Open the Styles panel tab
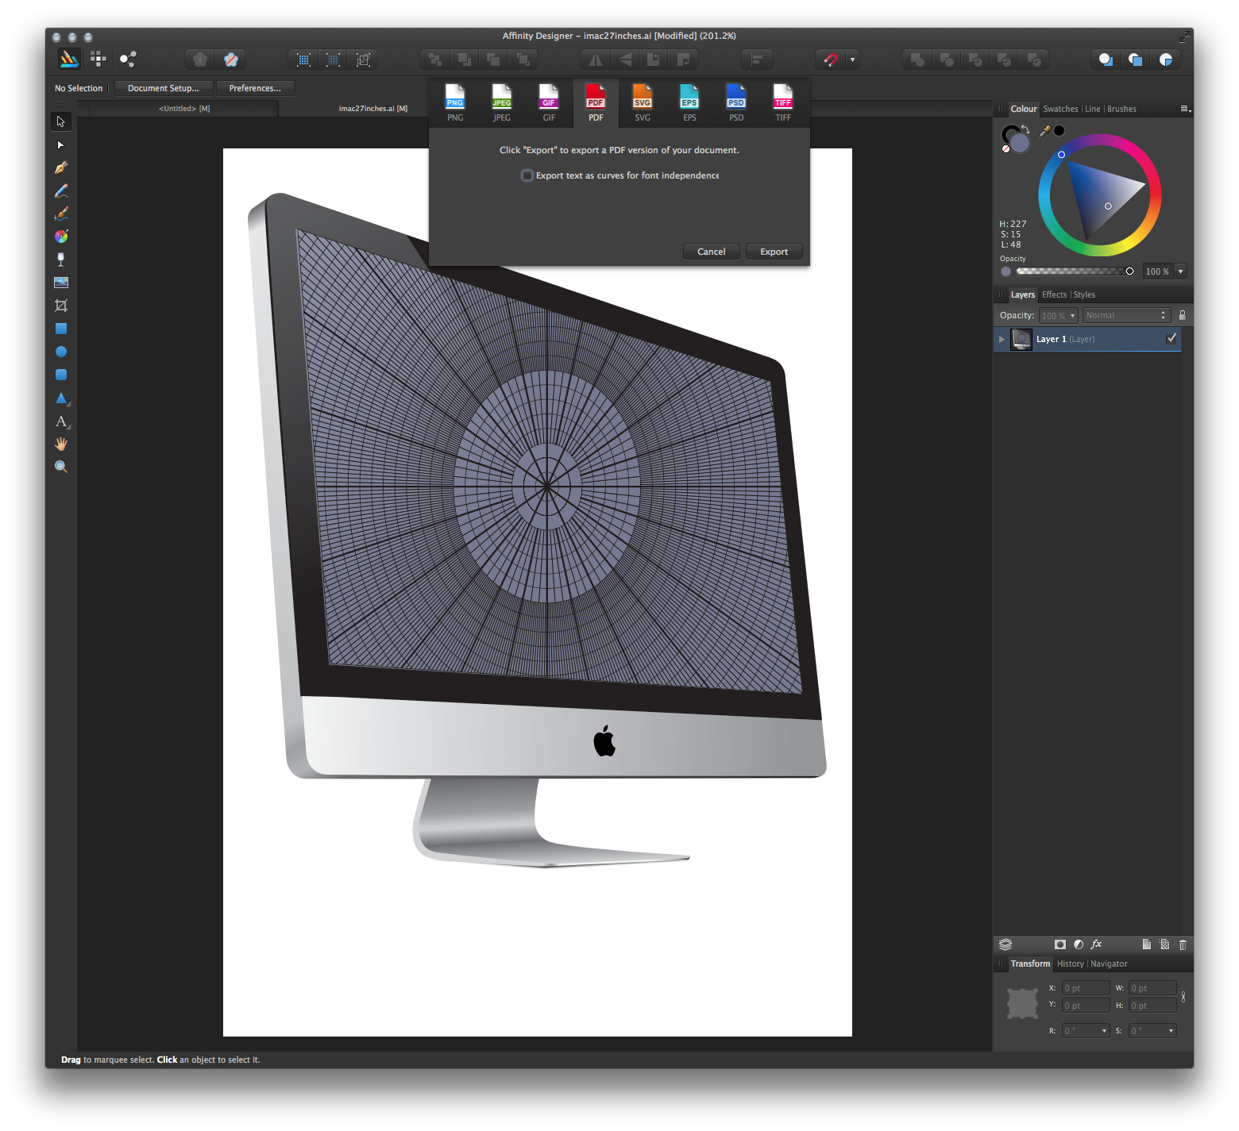Image resolution: width=1239 pixels, height=1131 pixels. tap(1084, 294)
